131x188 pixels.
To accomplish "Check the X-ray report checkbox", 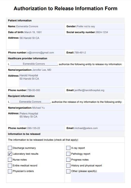I will tap(68, 148).
